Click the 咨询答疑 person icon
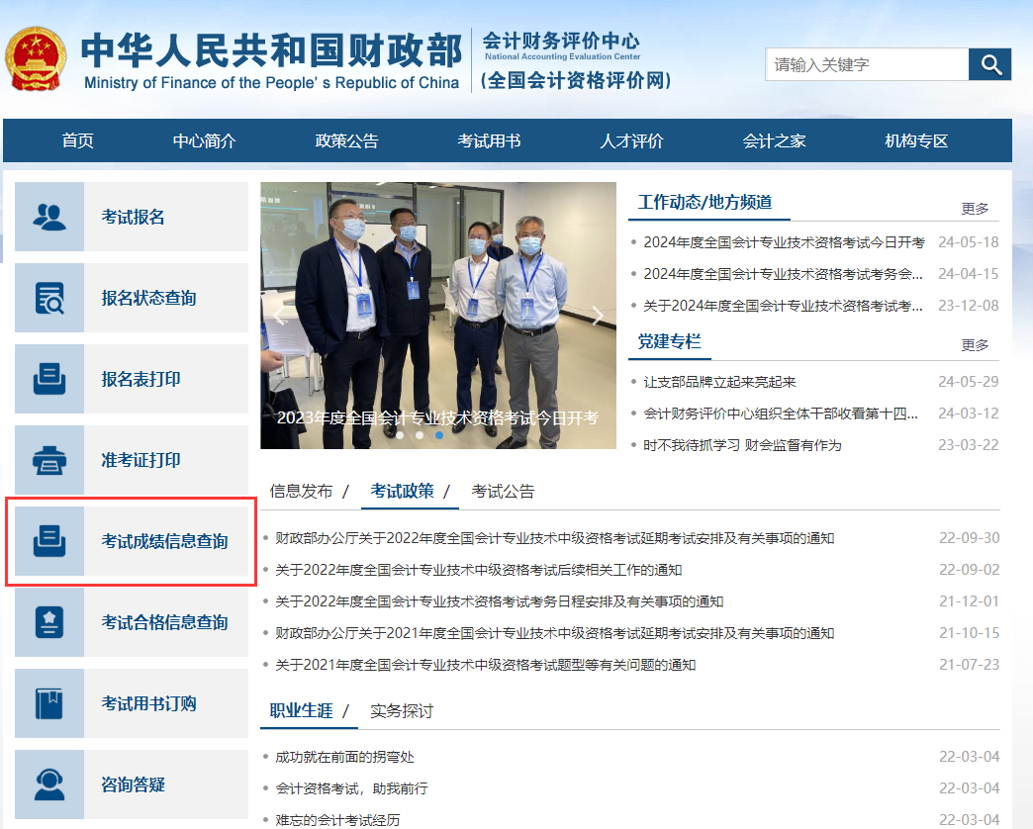This screenshot has height=829, width=1033. (x=48, y=783)
